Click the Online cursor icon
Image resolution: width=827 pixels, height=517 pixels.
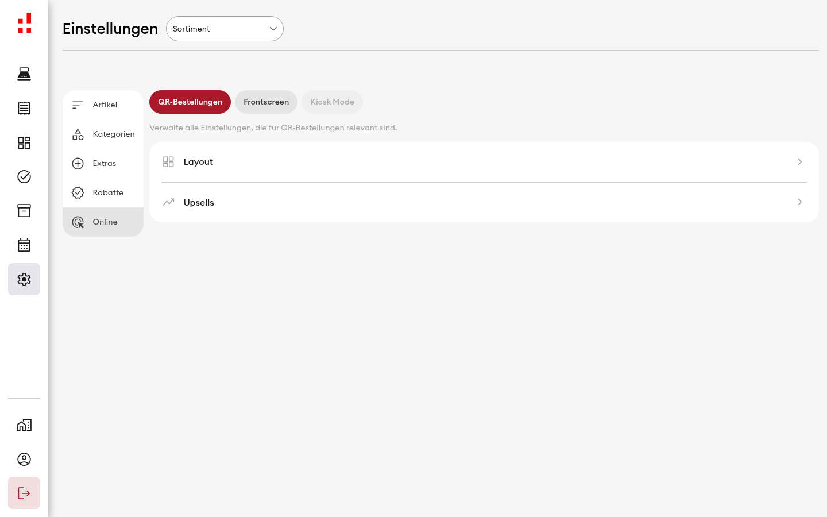coord(78,222)
